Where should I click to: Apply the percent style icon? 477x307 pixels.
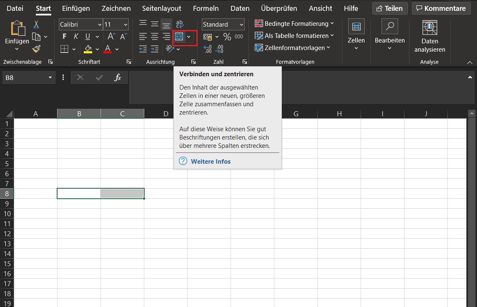click(227, 37)
